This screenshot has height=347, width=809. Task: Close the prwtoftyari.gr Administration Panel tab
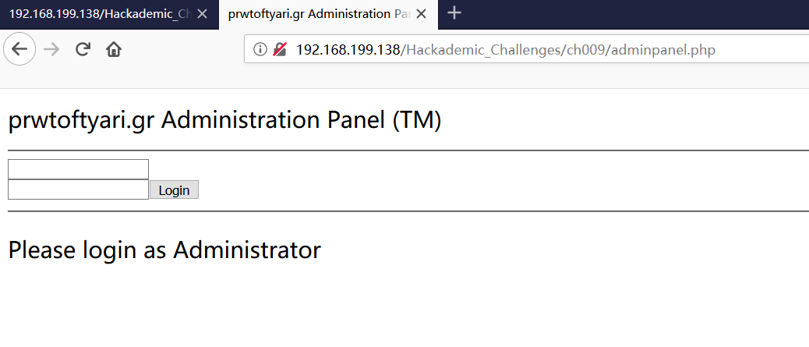pyautogui.click(x=421, y=14)
